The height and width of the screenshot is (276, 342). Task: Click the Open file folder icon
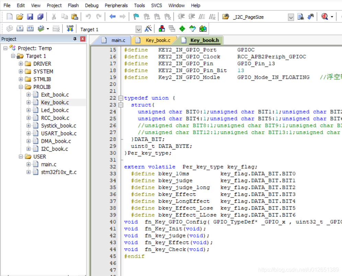[x=20, y=17]
